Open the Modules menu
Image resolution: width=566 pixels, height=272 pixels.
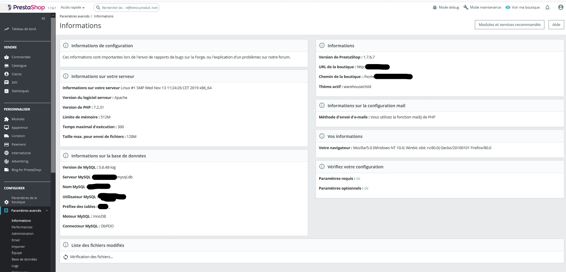coord(18,119)
